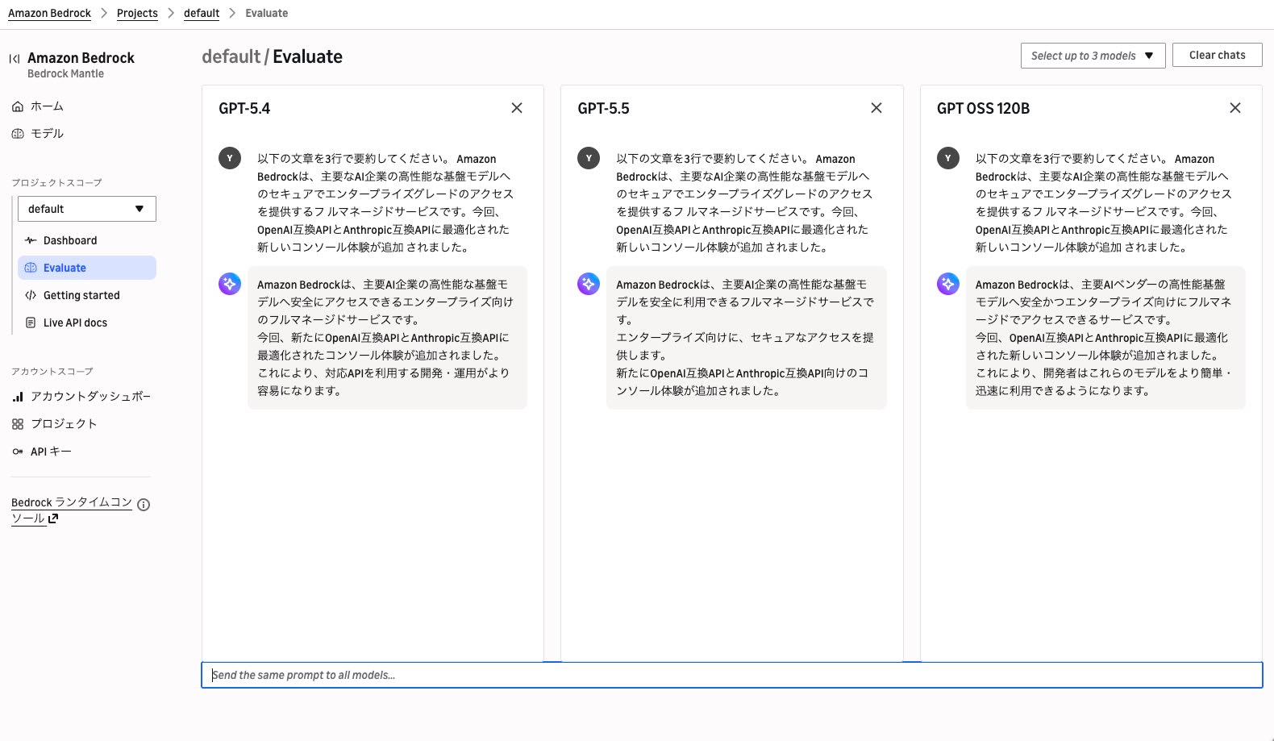Click the model icon beside モデル
The image size is (1274, 741).
pos(18,134)
